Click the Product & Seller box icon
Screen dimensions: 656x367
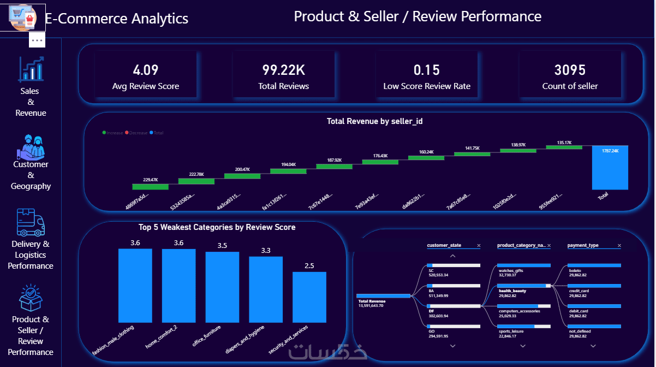pyautogui.click(x=31, y=298)
